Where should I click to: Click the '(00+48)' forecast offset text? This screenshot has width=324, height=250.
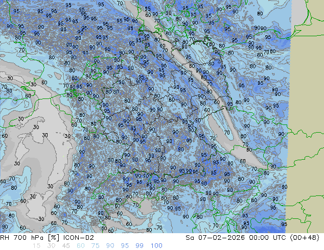click(x=305, y=238)
